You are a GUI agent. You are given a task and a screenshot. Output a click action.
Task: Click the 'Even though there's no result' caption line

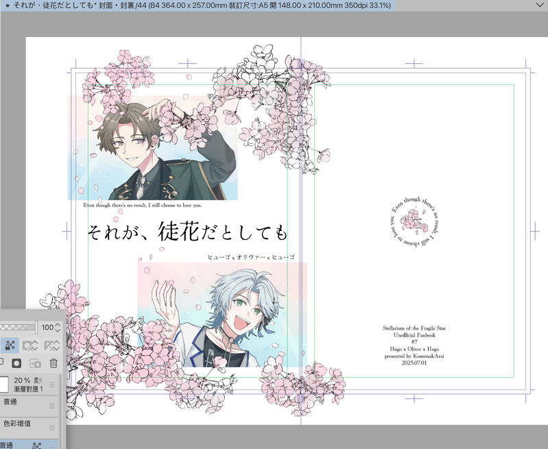coord(142,206)
